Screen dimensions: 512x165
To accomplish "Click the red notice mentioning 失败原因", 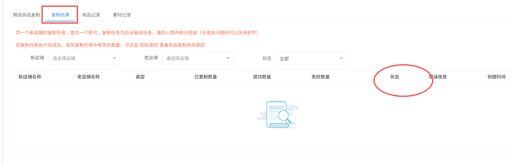I will [110, 45].
